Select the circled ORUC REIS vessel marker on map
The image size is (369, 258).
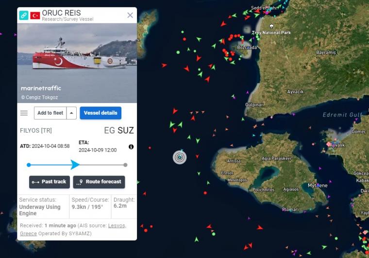pos(180,157)
